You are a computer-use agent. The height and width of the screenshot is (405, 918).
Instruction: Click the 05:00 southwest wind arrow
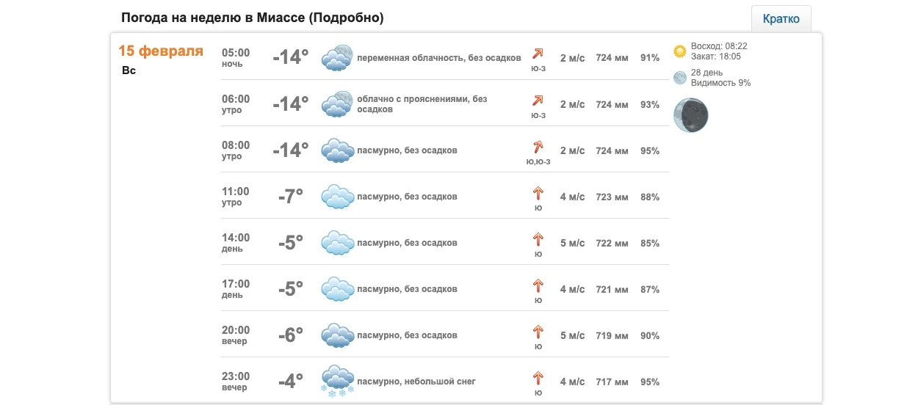pyautogui.click(x=538, y=54)
